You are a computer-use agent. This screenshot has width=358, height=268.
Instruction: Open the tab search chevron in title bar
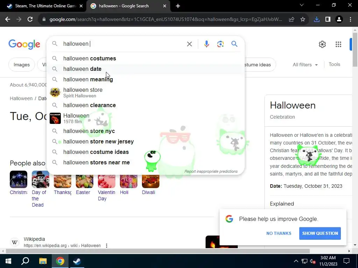pos(302,5)
